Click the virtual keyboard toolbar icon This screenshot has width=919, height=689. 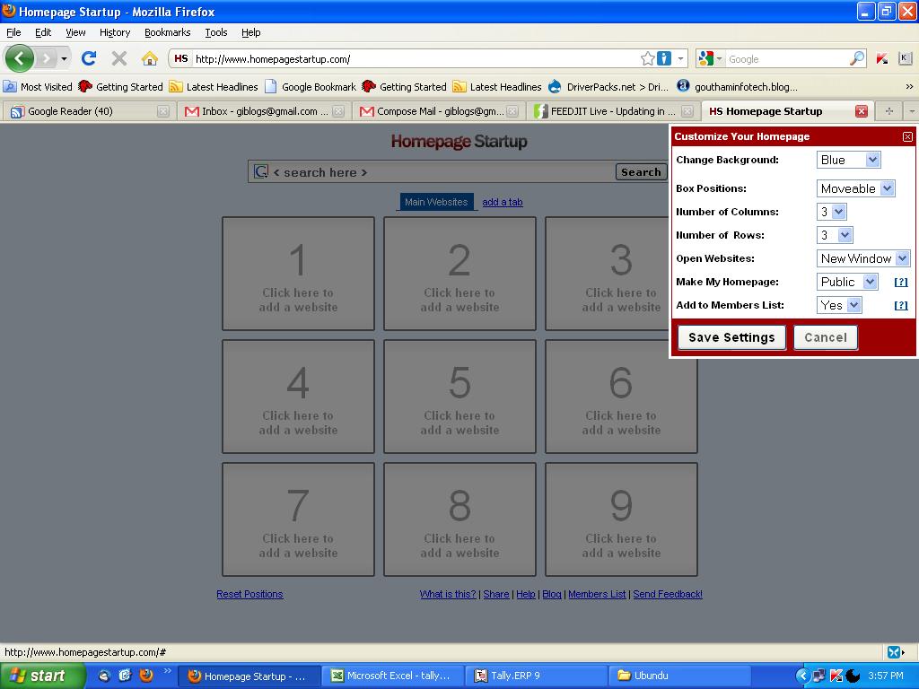(x=905, y=58)
